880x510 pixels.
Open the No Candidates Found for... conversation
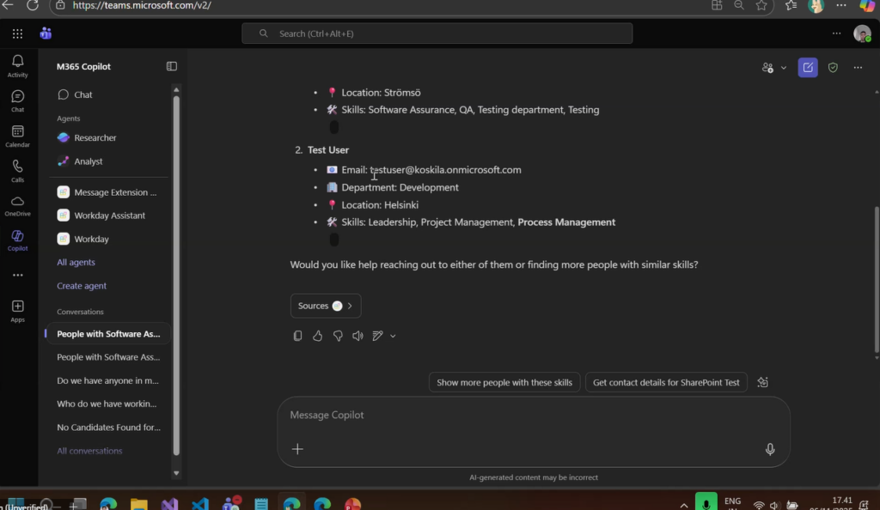coord(108,427)
